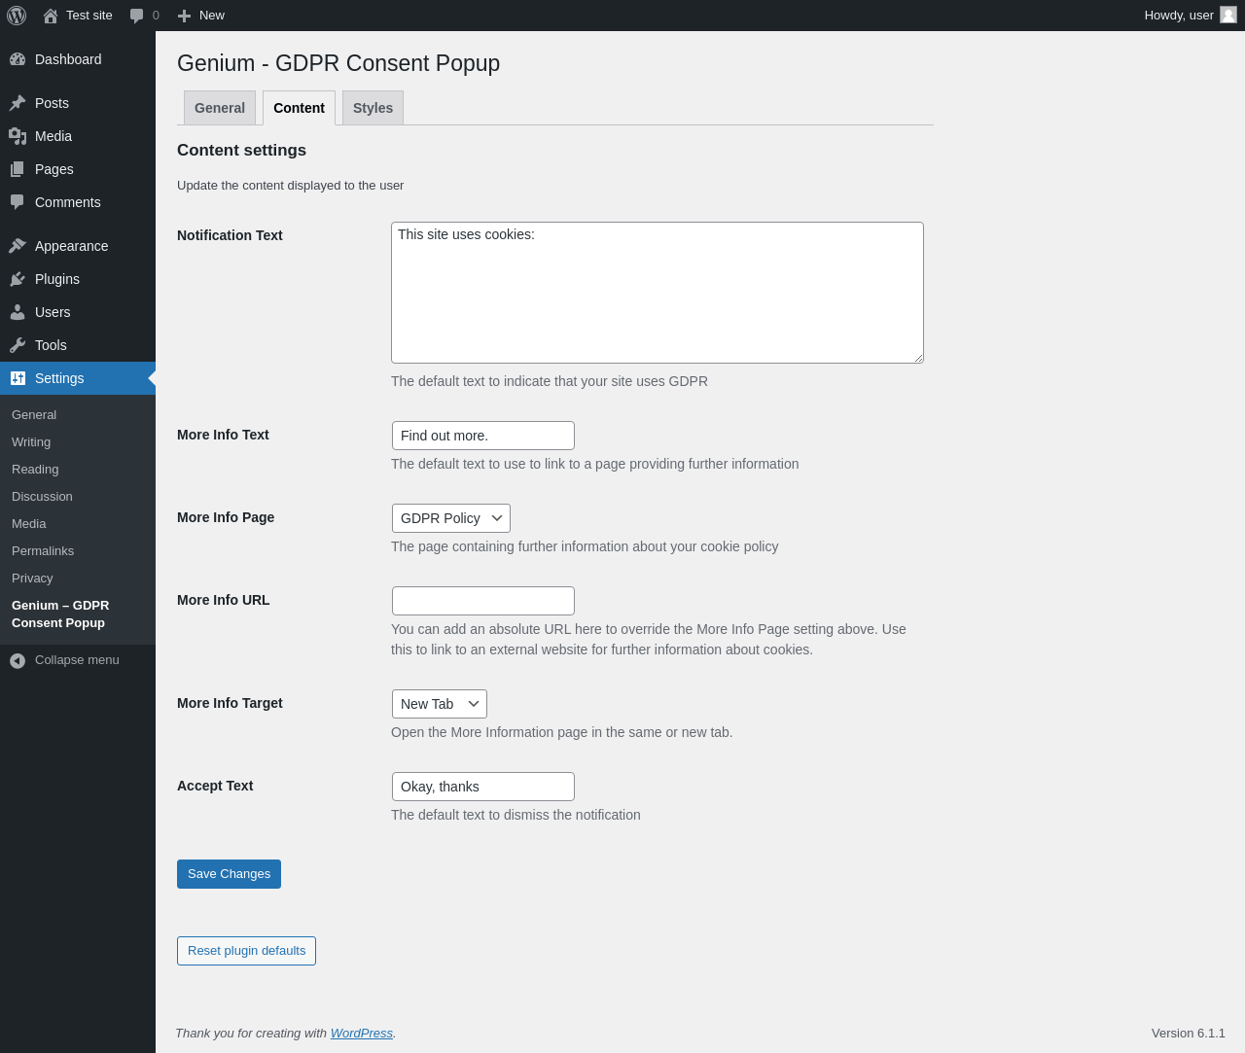The height and width of the screenshot is (1053, 1245).
Task: Open the Appearance menu
Action: (x=78, y=246)
